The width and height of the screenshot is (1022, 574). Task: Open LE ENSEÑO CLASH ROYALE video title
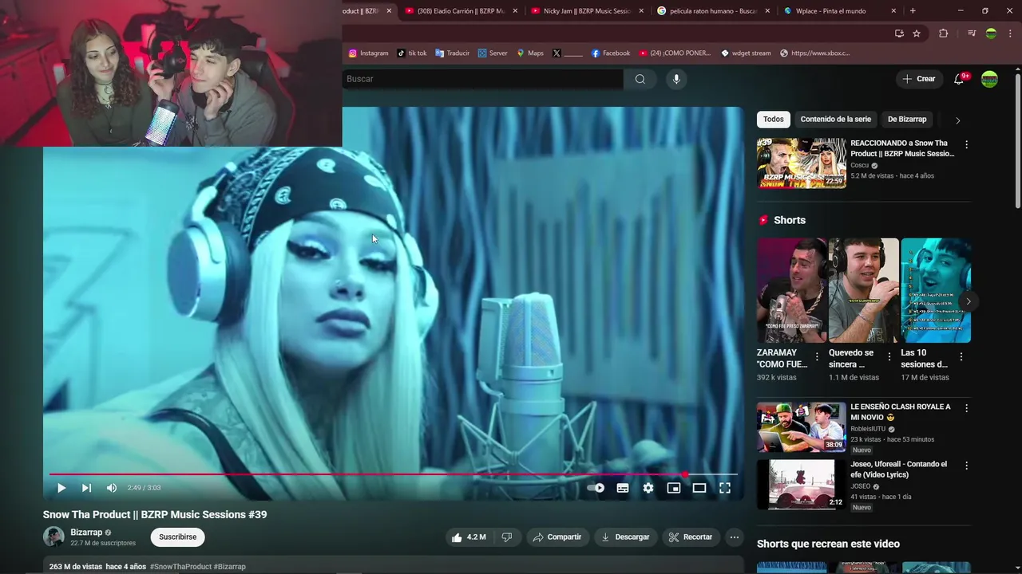point(900,412)
